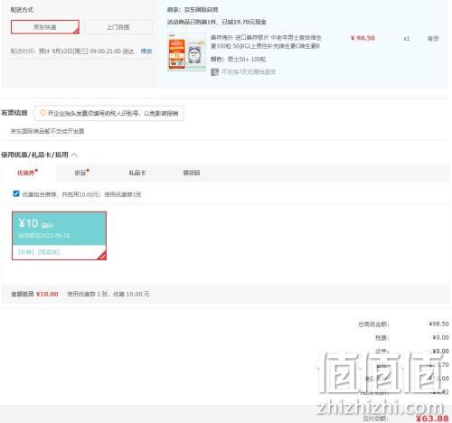Viewport: 452px width, 423px height.
Task: Click the 金额抵用 ¥10.00 amount
Action: coord(47,294)
